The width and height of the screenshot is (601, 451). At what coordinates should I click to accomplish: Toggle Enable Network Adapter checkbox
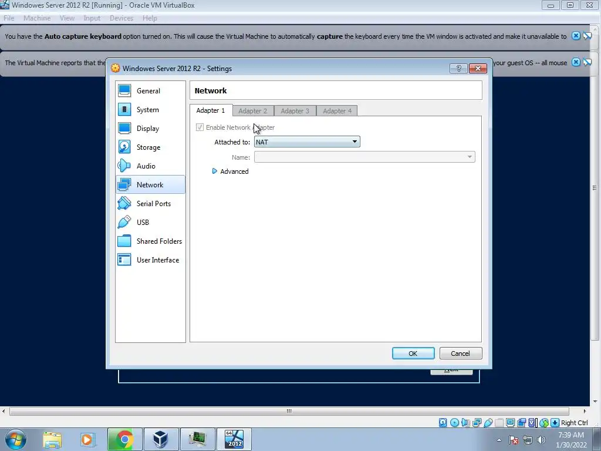[200, 127]
